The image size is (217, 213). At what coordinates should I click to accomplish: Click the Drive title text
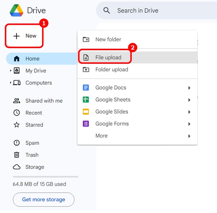point(36,11)
